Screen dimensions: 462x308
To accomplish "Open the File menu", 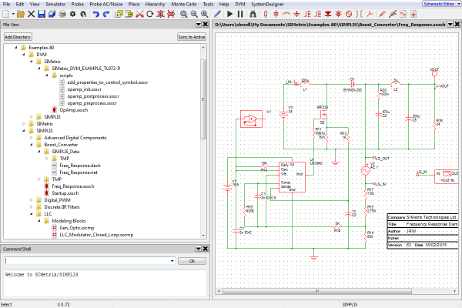I will pos(6,4).
